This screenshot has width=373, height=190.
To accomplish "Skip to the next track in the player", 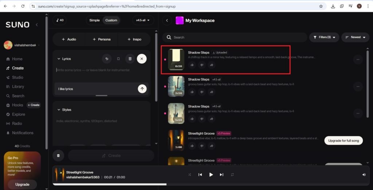I will click(x=221, y=175).
